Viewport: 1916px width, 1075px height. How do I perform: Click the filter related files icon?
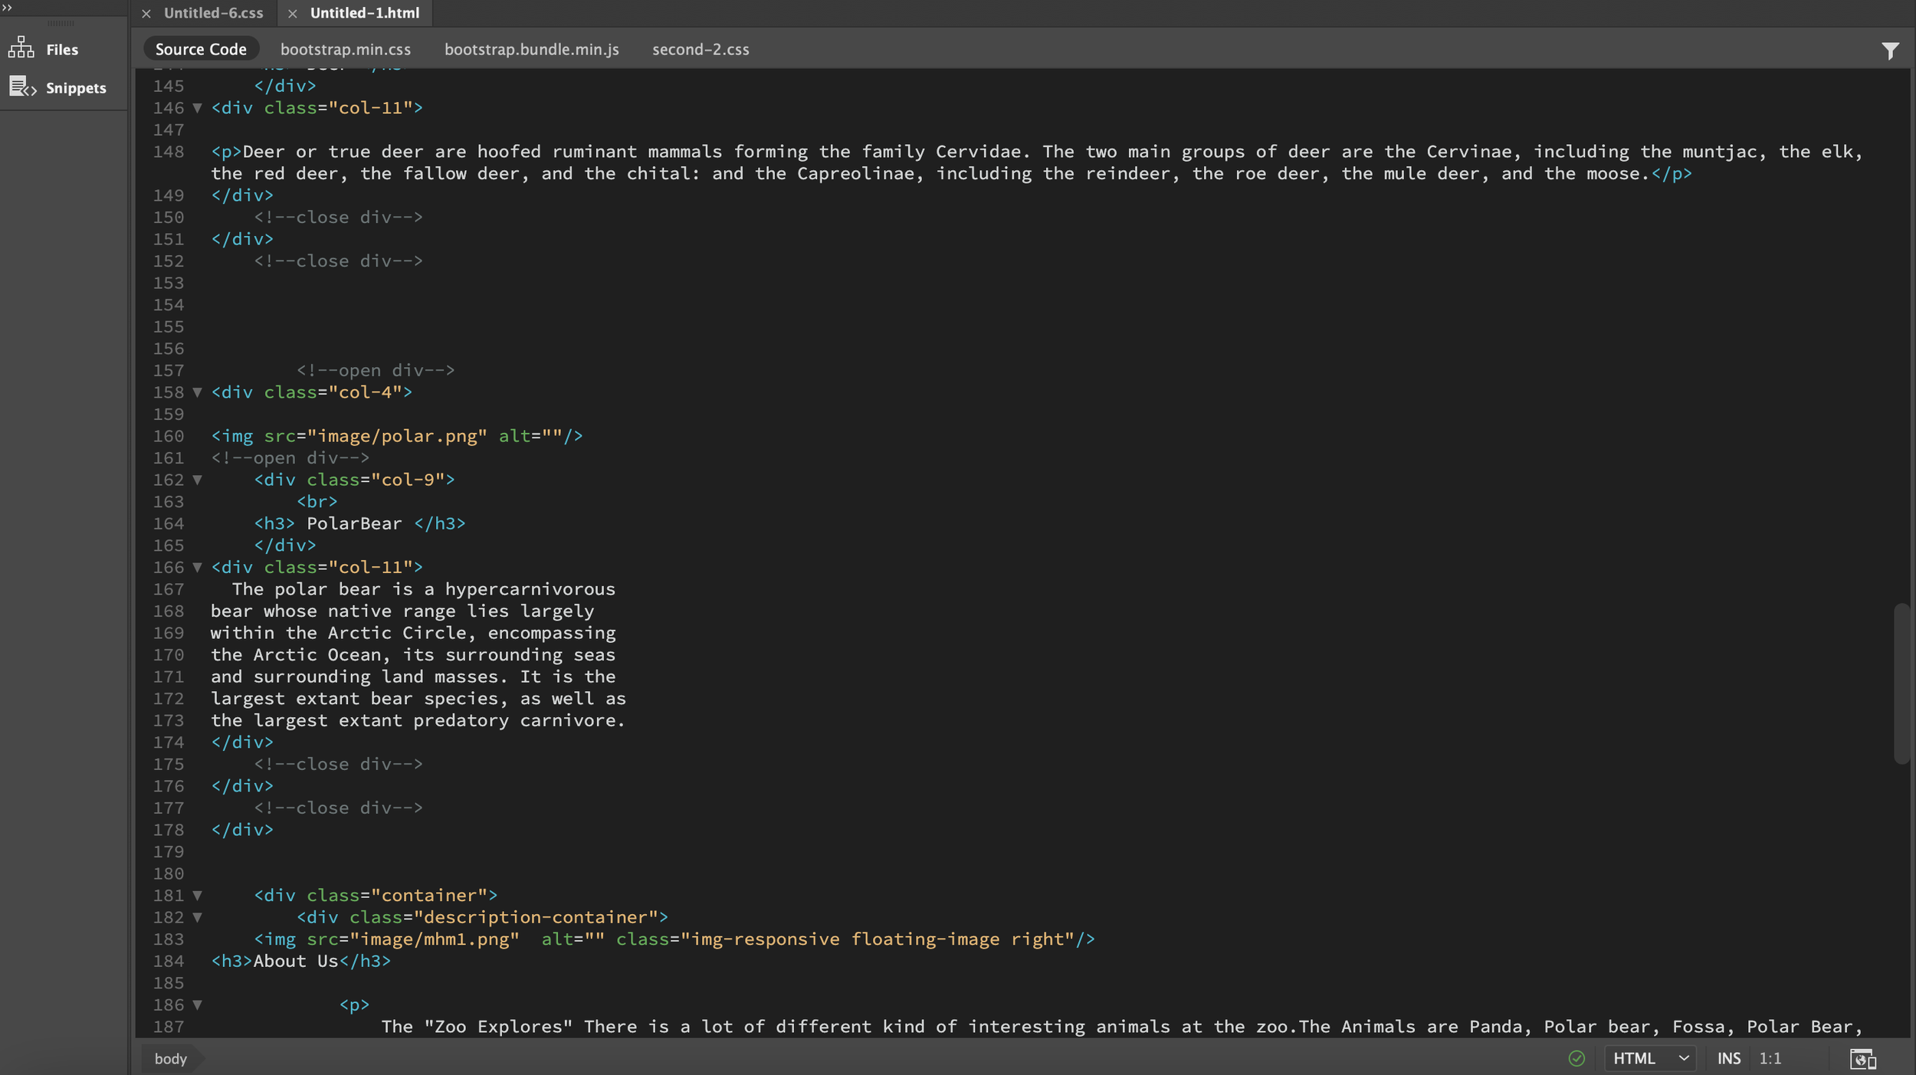pyautogui.click(x=1889, y=51)
